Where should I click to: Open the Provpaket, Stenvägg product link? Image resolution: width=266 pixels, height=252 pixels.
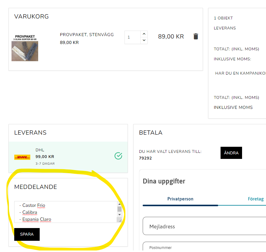click(87, 35)
